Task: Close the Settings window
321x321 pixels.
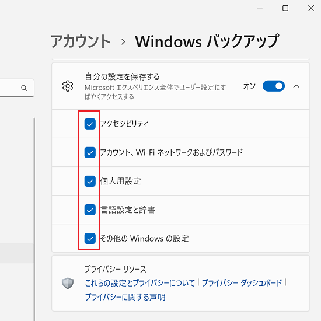Action: tap(311, 8)
